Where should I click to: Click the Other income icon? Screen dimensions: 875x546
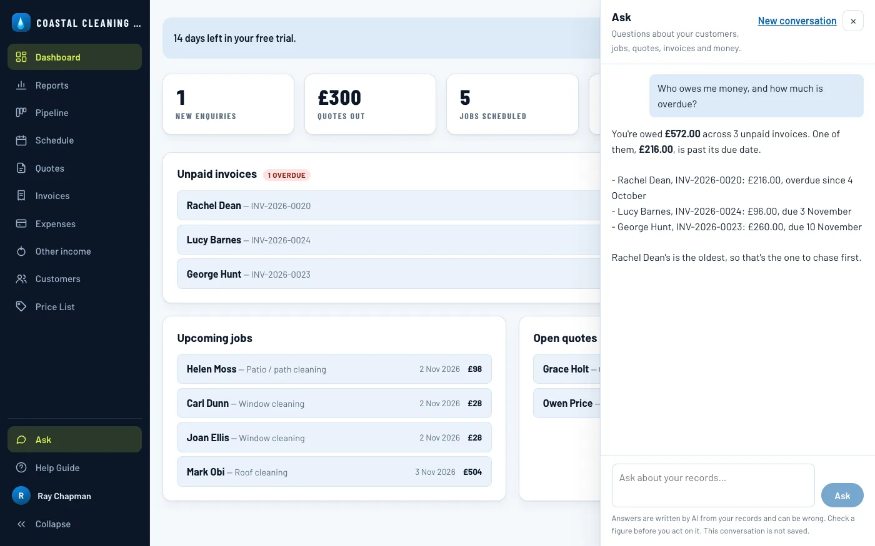point(21,251)
